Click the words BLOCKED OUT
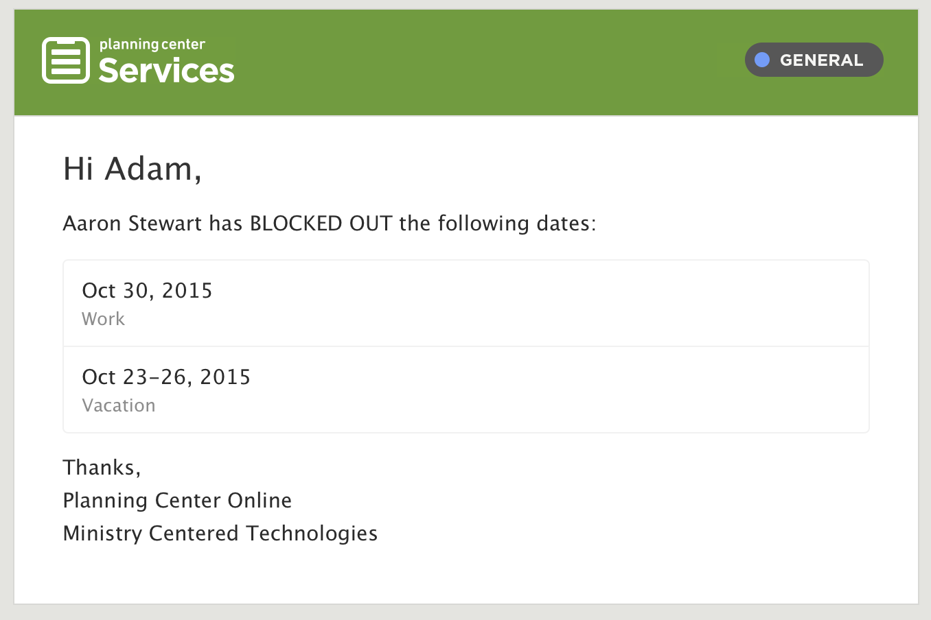Screen dimensions: 931x620 point(321,224)
